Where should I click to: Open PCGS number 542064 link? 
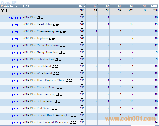coord(15,18)
